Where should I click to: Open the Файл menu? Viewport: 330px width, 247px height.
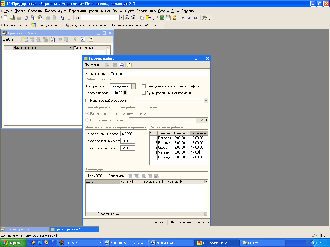tap(8, 11)
